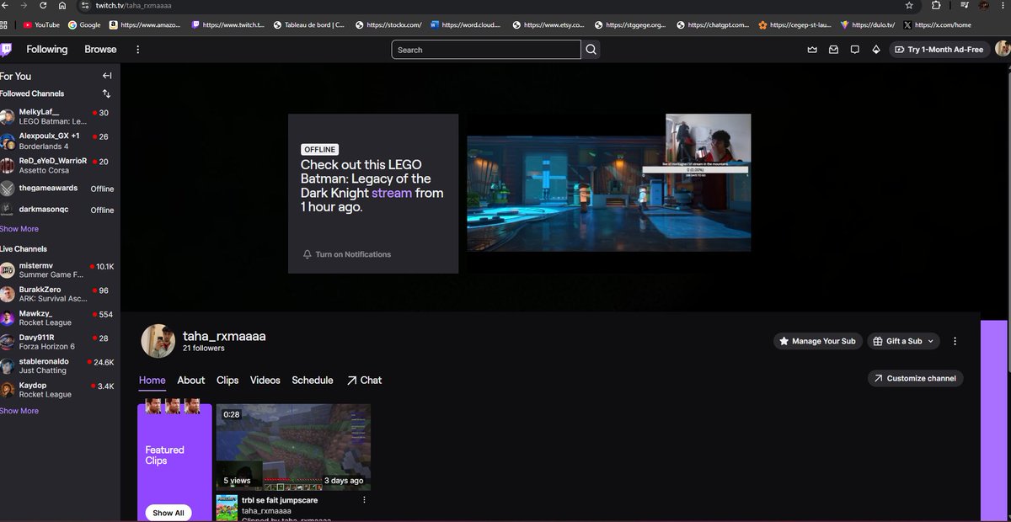The height and width of the screenshot is (522, 1011).
Task: Sort the Followed Channels list
Action: (x=107, y=93)
